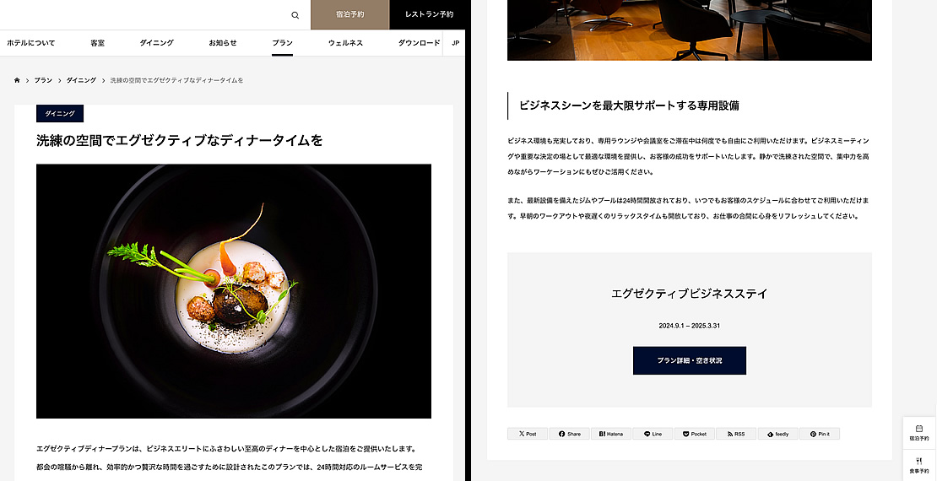Click the search magnifier icon

[x=295, y=15]
